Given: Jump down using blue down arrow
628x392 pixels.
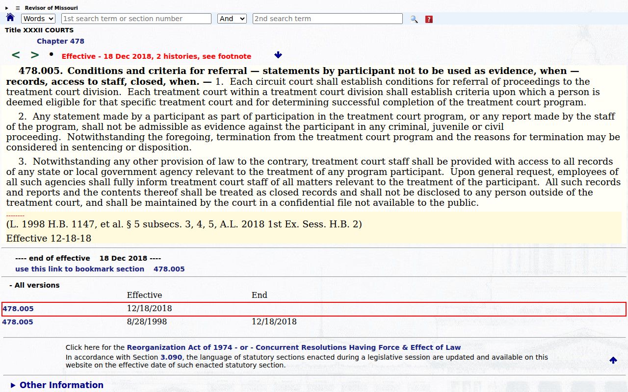Looking at the screenshot, I should click(278, 55).
